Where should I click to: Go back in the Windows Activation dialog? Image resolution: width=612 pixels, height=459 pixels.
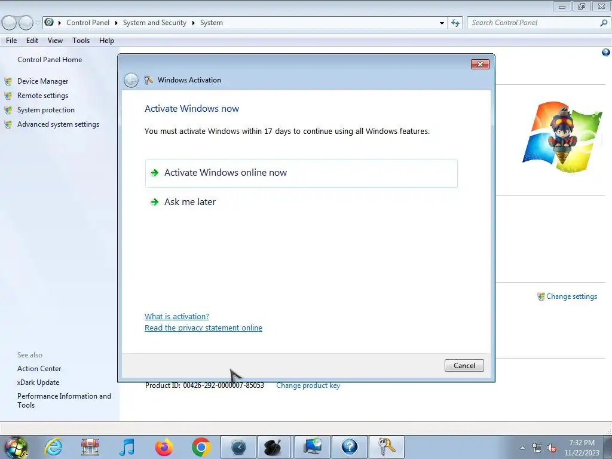point(131,81)
